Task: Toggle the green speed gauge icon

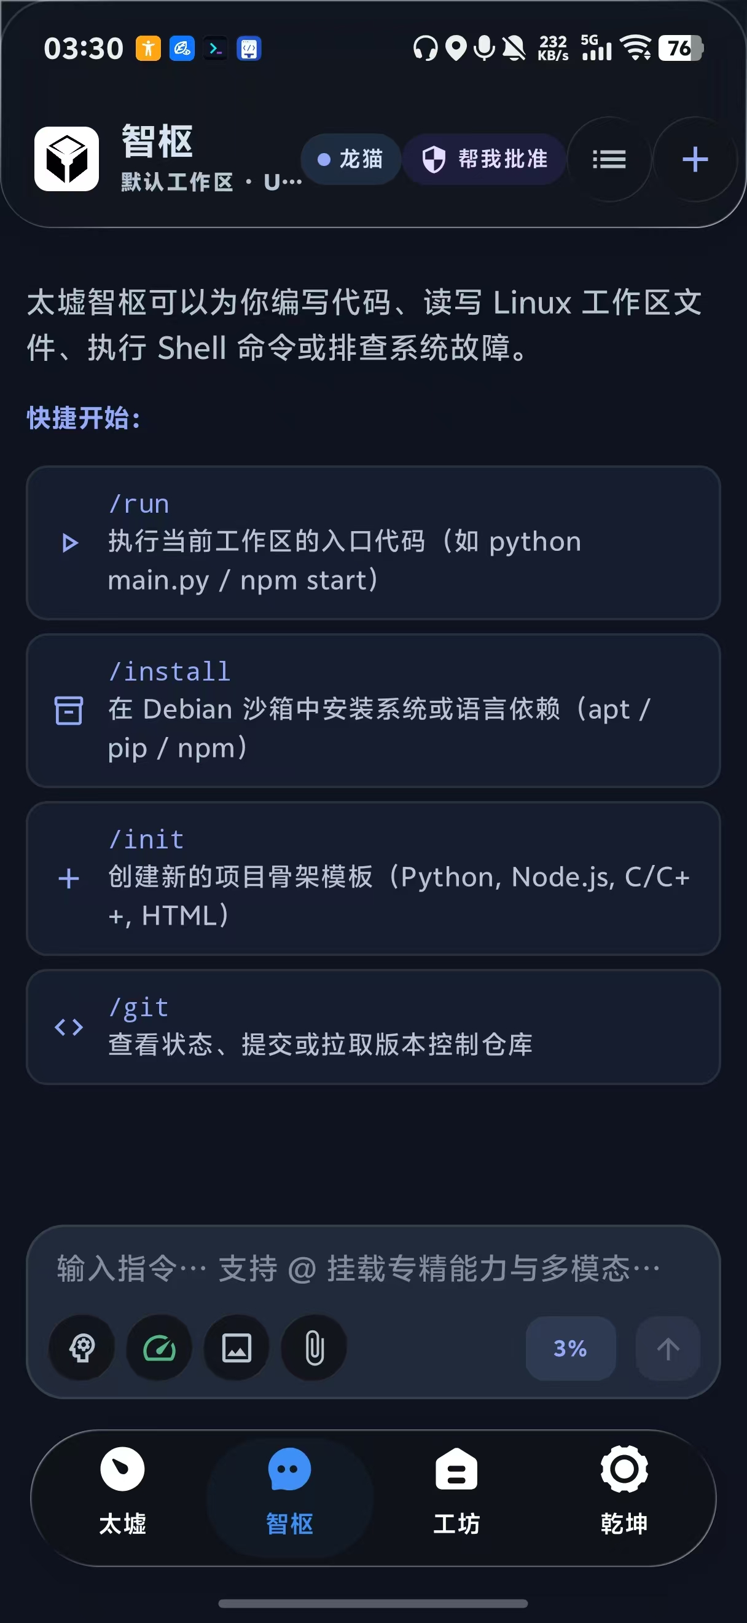Action: tap(159, 1348)
